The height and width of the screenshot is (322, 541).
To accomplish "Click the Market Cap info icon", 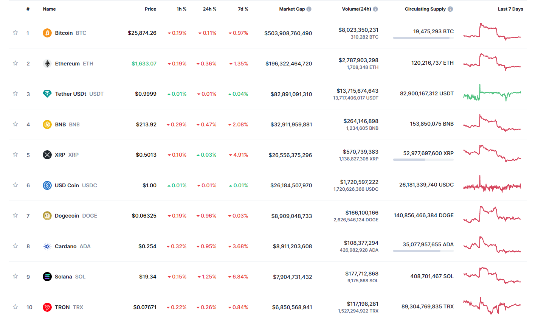I will (309, 9).
